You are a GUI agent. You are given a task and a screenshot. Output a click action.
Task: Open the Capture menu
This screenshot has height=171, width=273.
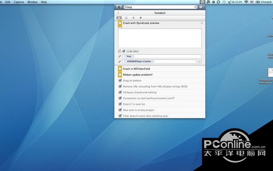[x=19, y=2]
